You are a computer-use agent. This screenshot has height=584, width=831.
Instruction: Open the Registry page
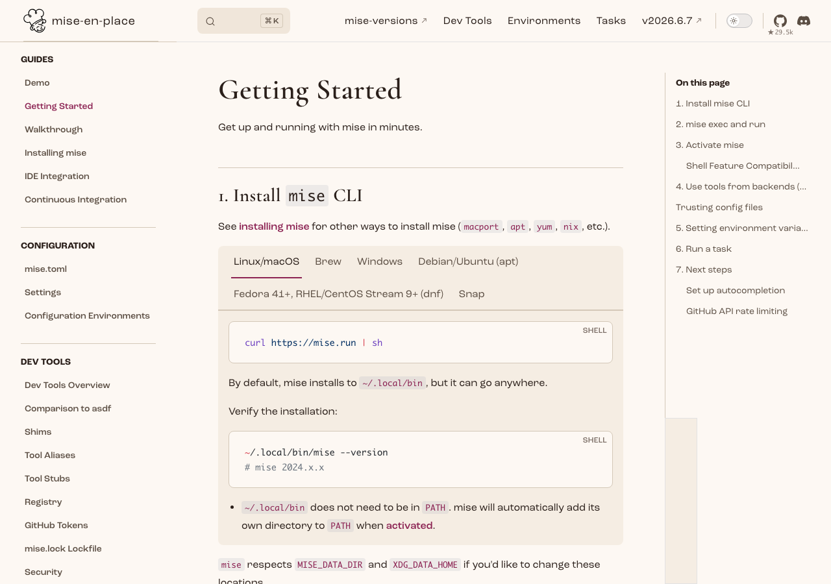click(x=43, y=502)
